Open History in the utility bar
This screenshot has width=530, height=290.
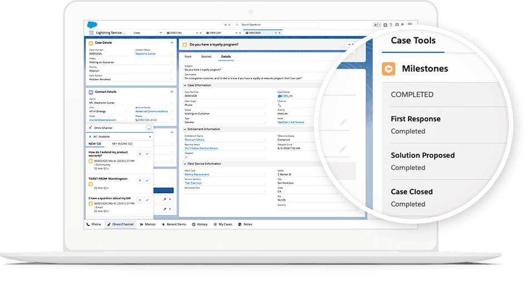pyautogui.click(x=200, y=224)
